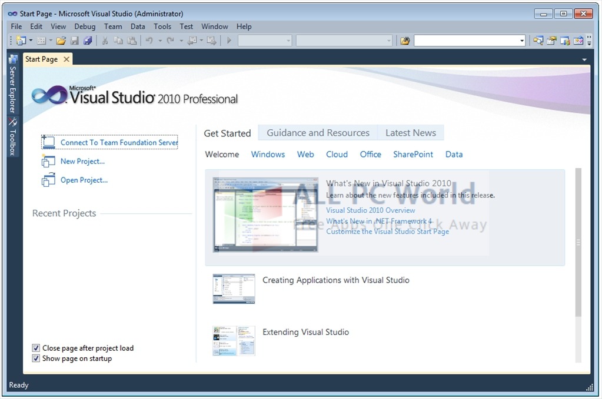Click the Start Debugging play icon
The width and height of the screenshot is (602, 399).
[x=229, y=40]
